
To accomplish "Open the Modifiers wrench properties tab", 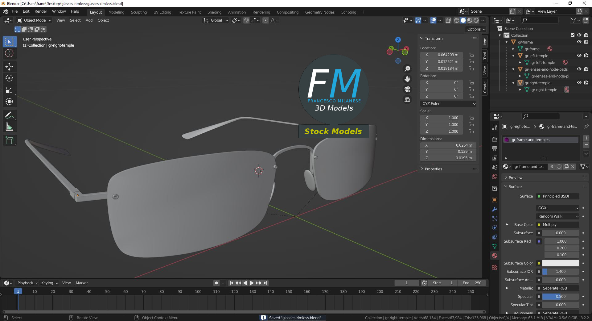I will [x=495, y=209].
